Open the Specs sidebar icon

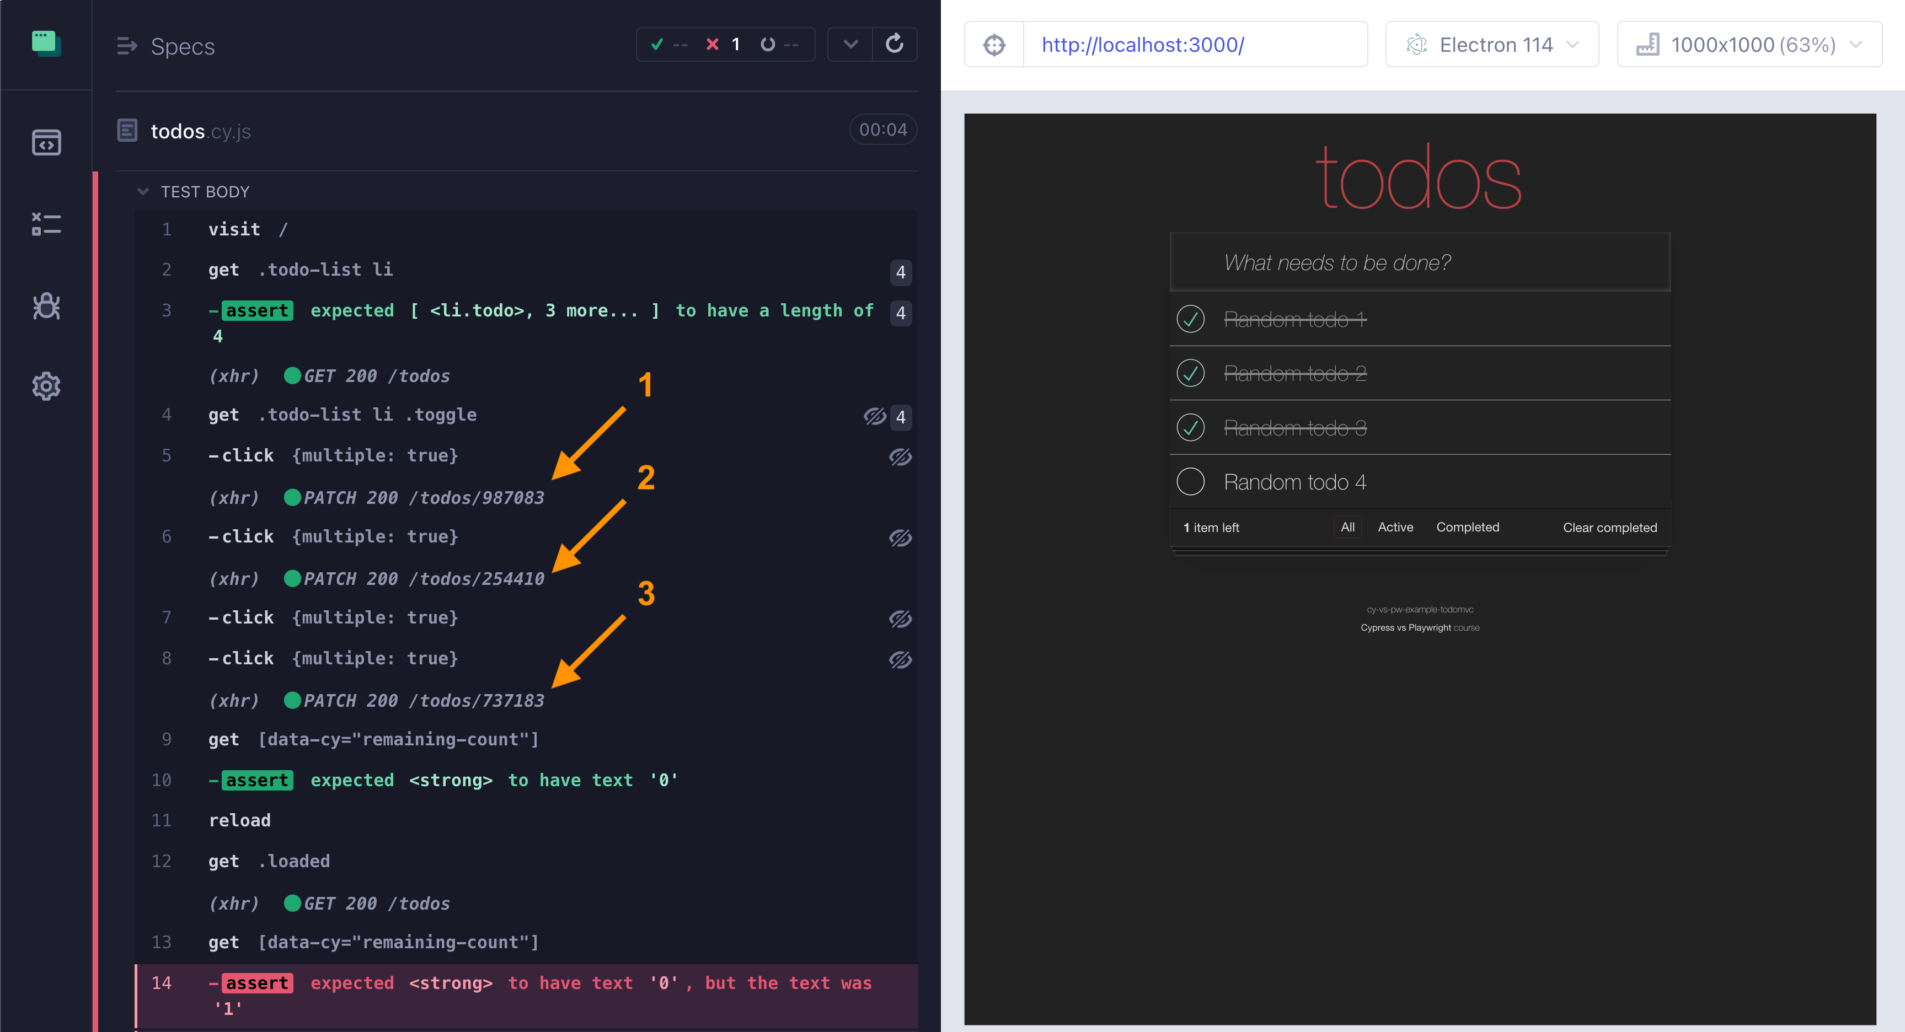click(x=46, y=142)
